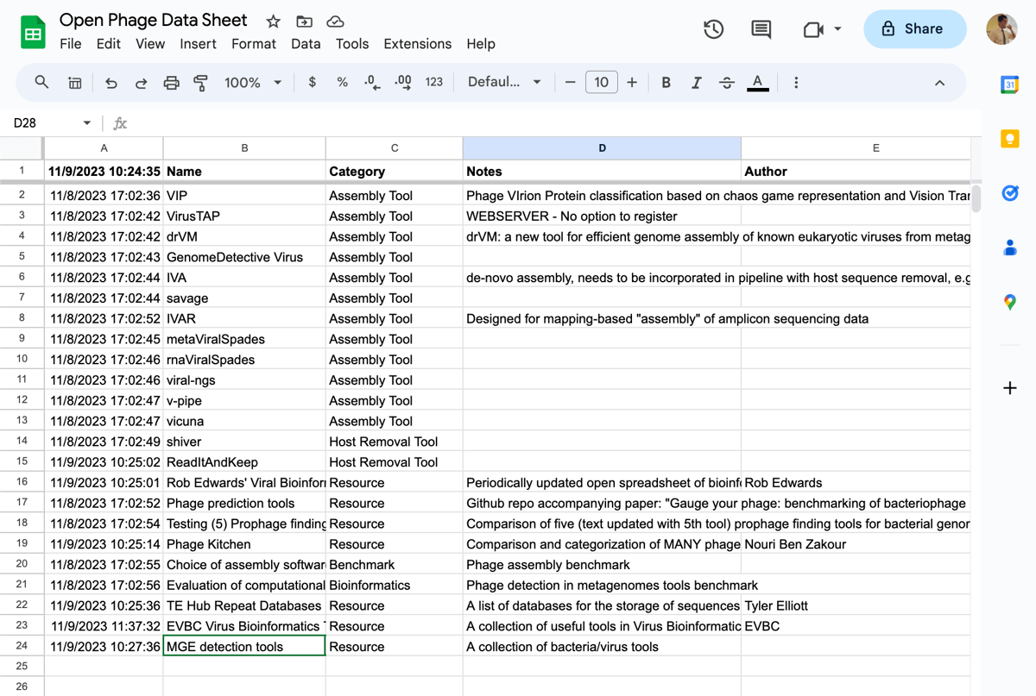Select cell 'MGE detection tools'
1036x696 pixels.
pyautogui.click(x=244, y=646)
